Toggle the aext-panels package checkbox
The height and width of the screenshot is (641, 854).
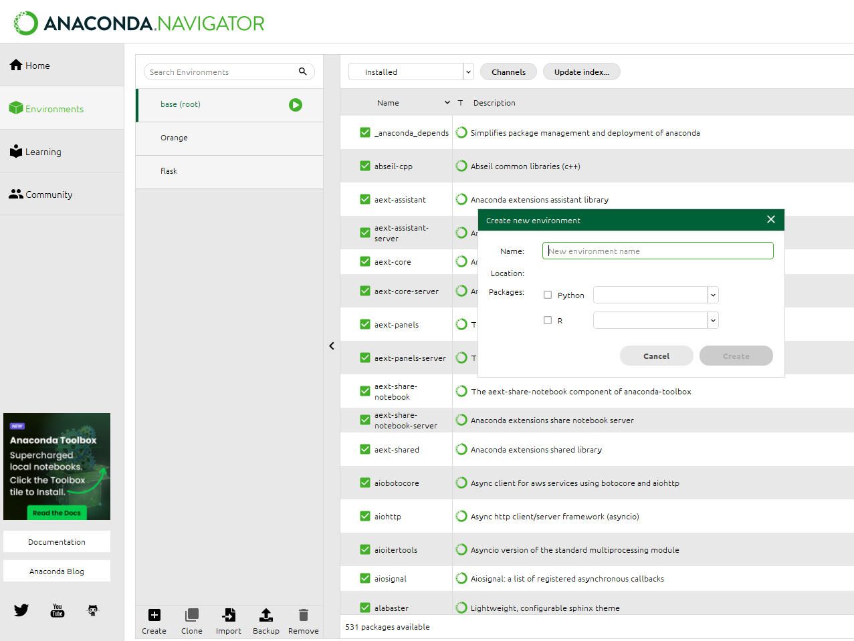pos(365,324)
